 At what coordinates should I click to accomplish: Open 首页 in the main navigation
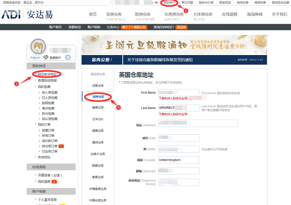coord(93,14)
